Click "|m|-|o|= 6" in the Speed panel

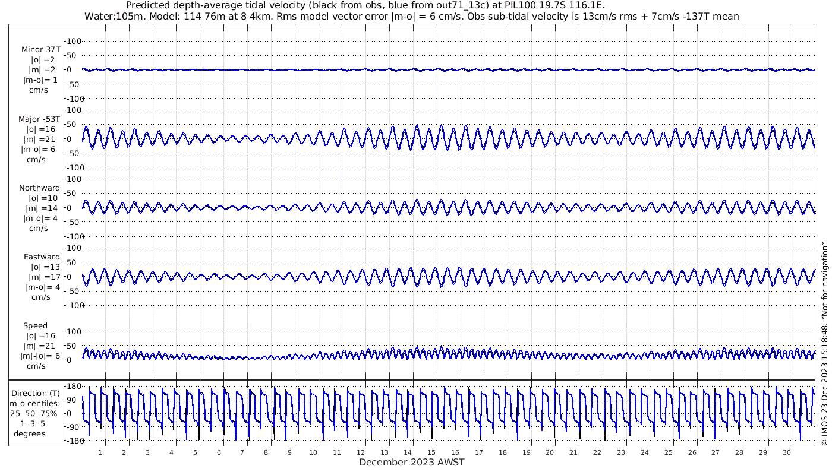click(40, 356)
